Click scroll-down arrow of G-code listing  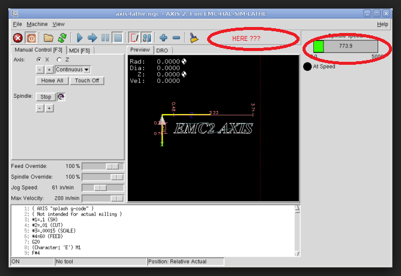click(x=297, y=254)
